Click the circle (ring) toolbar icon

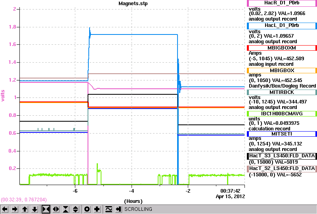coord(87,209)
